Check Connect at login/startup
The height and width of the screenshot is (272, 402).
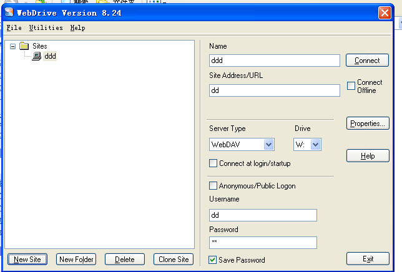click(x=213, y=163)
